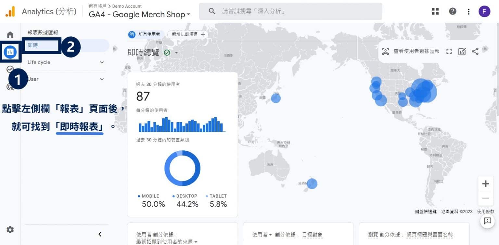The height and width of the screenshot is (245, 499).
Task: Click 網頁標題與畫面名稱 dimension label
Action: 429,235
